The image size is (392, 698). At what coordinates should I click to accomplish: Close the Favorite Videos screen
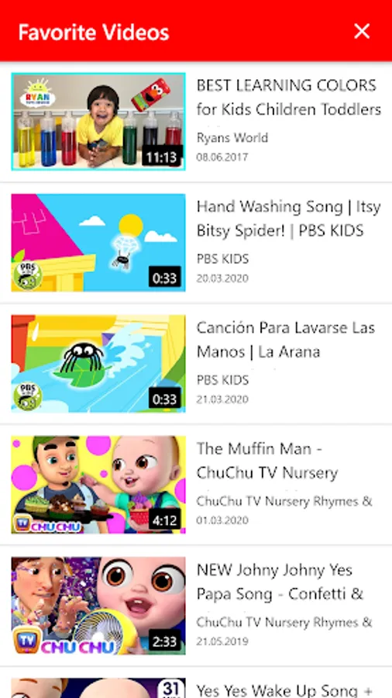pos(362,32)
